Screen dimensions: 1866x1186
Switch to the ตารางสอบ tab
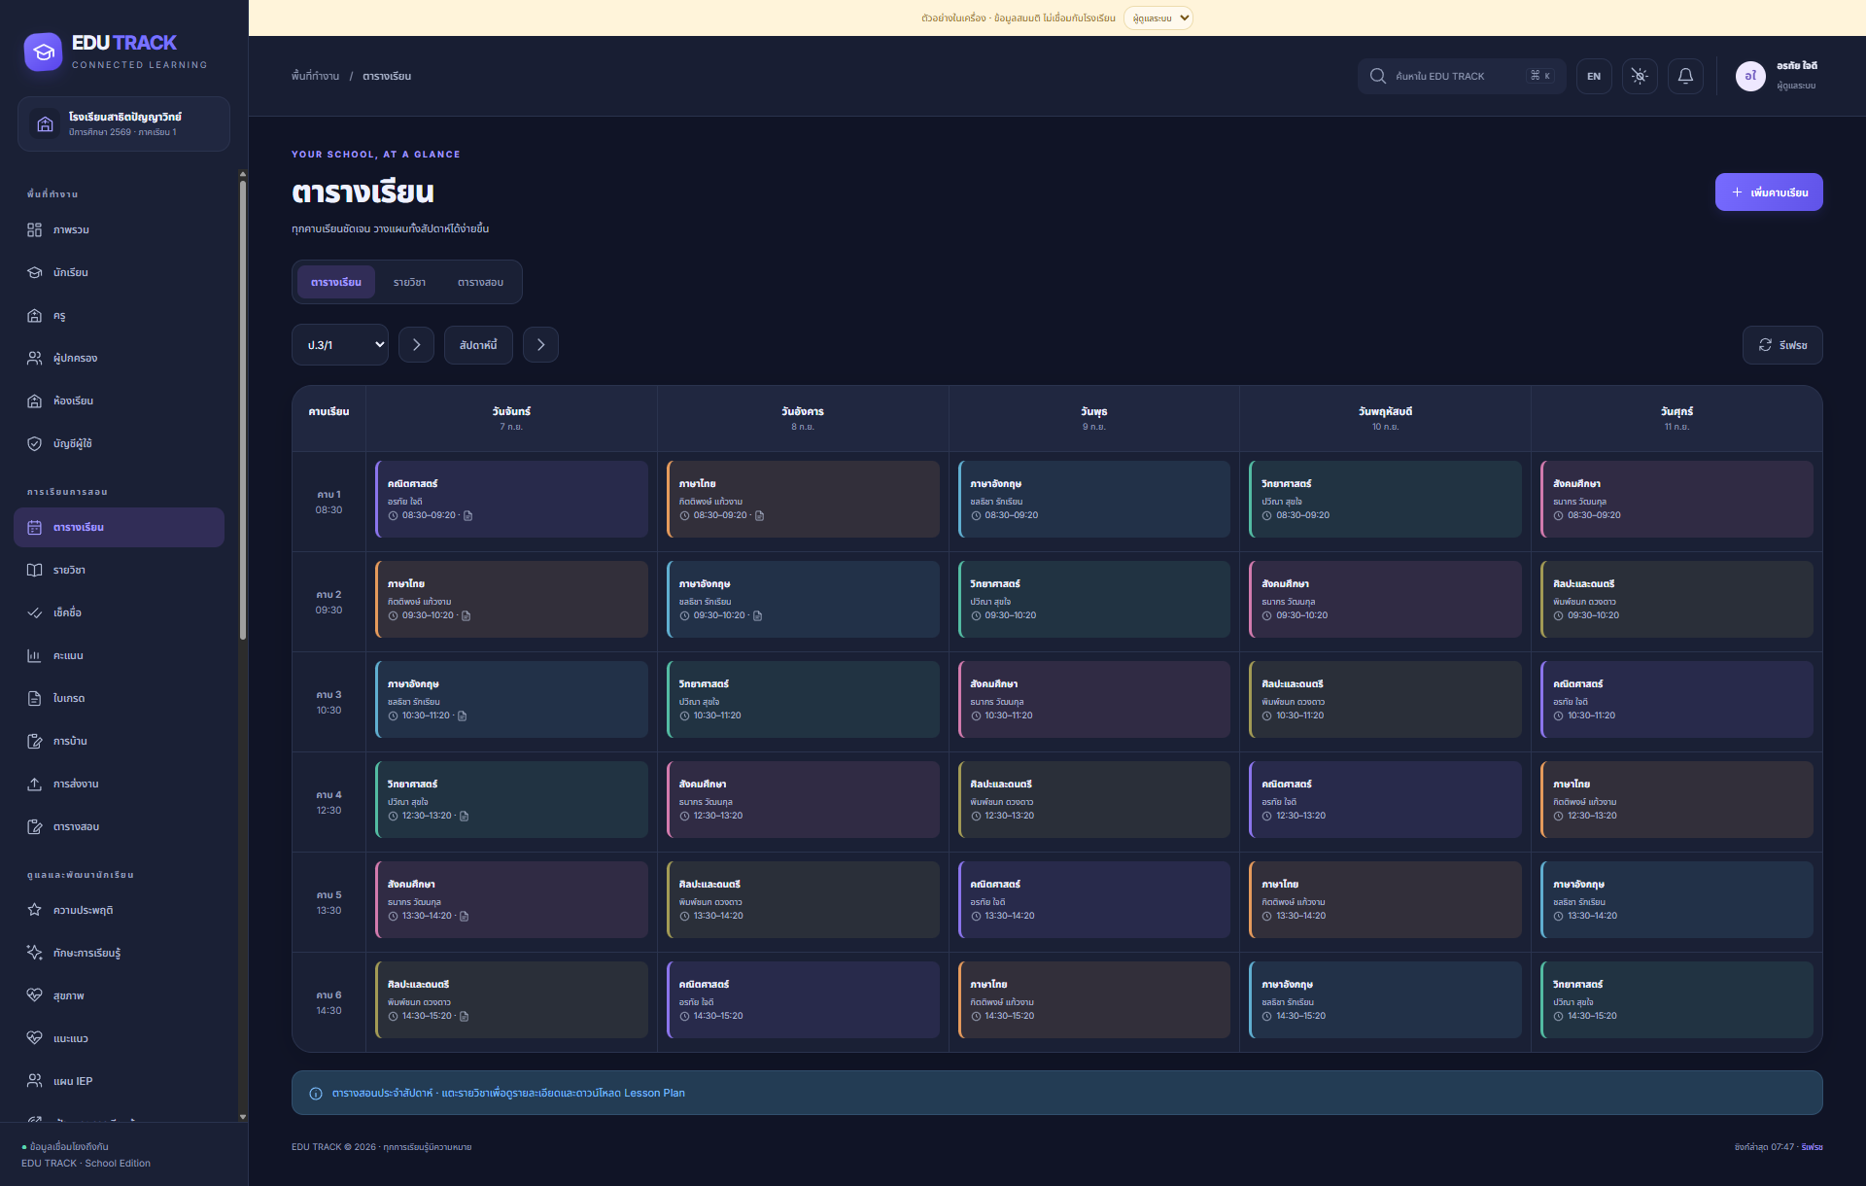tap(480, 282)
